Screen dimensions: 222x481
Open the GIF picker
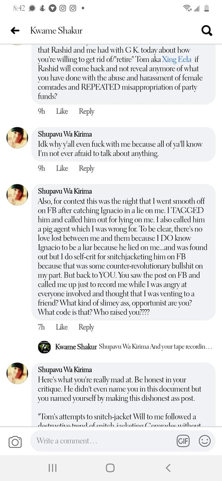pos(183,441)
